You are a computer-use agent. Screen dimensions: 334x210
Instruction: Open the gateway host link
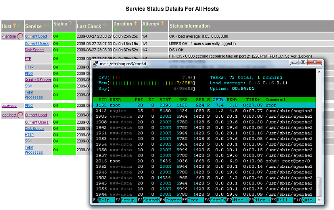pyautogui.click(x=9, y=106)
